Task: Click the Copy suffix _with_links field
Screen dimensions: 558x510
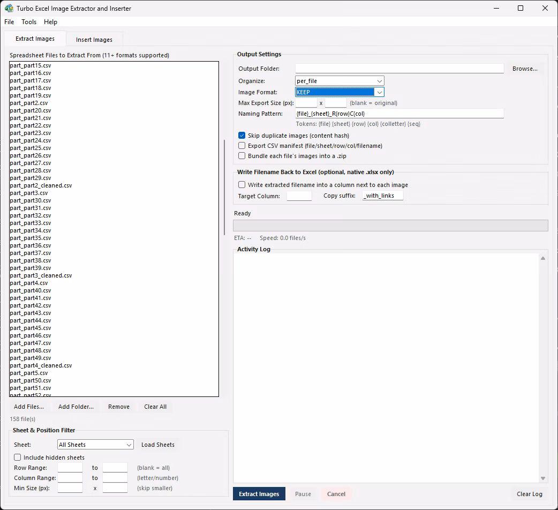Action: (383, 196)
